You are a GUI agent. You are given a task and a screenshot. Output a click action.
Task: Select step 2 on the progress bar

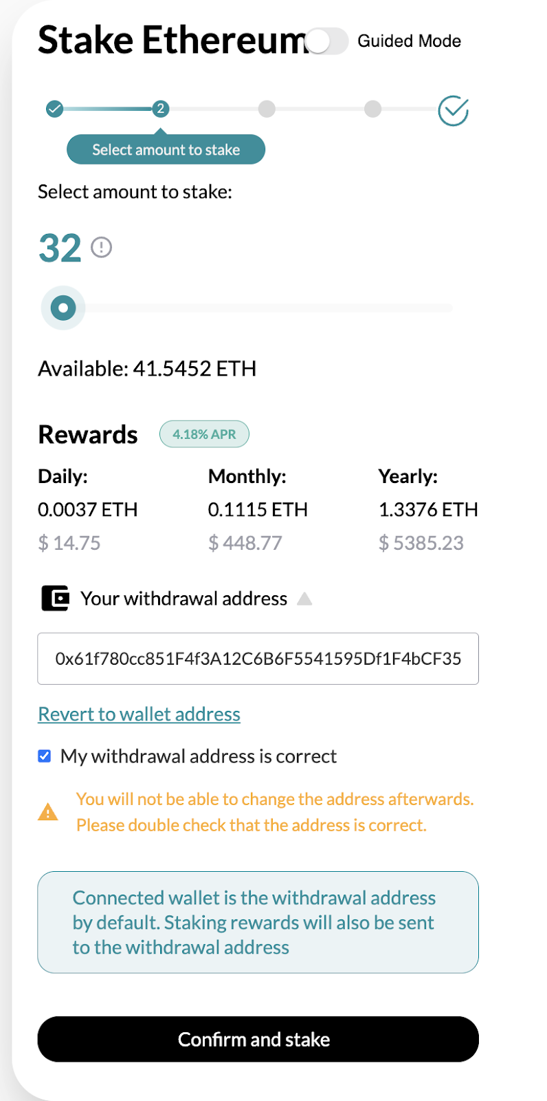click(x=160, y=109)
